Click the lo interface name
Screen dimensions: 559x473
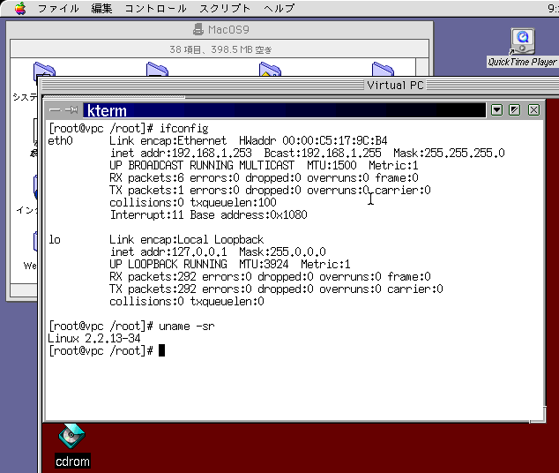(x=55, y=239)
